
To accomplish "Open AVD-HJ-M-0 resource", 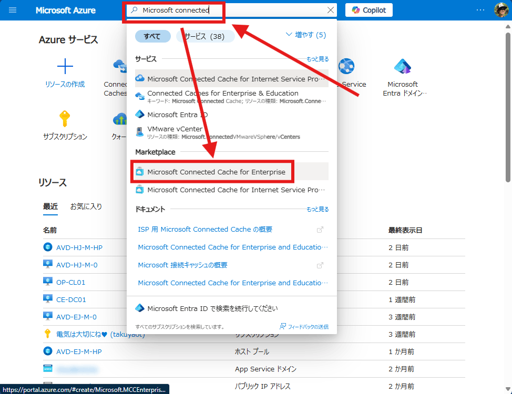I will pyautogui.click(x=77, y=265).
